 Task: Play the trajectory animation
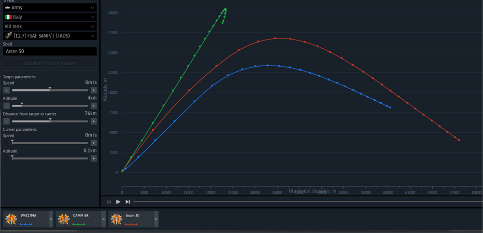coord(118,202)
